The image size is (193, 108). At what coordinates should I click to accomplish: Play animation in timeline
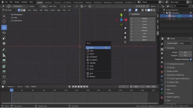pyautogui.click(x=81, y=87)
